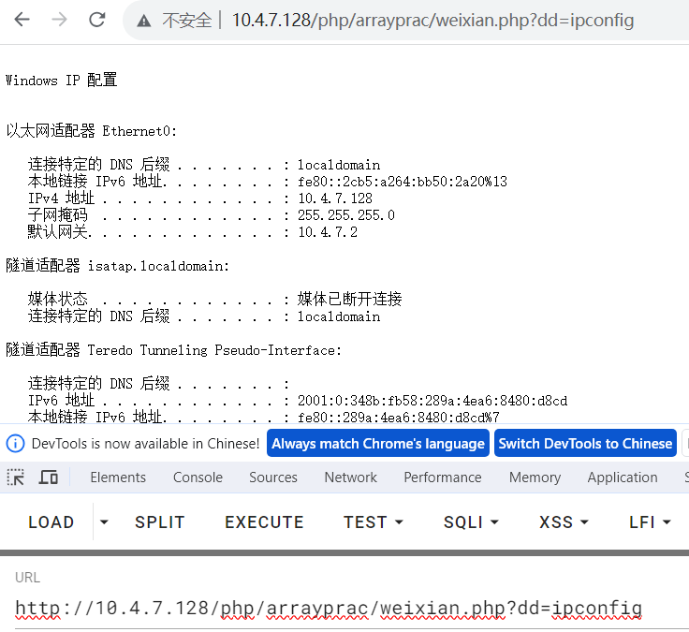Expand the dropdown arrow next to LOAD

(x=104, y=522)
